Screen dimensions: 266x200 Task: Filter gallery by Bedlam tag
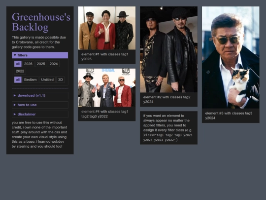click(x=31, y=80)
